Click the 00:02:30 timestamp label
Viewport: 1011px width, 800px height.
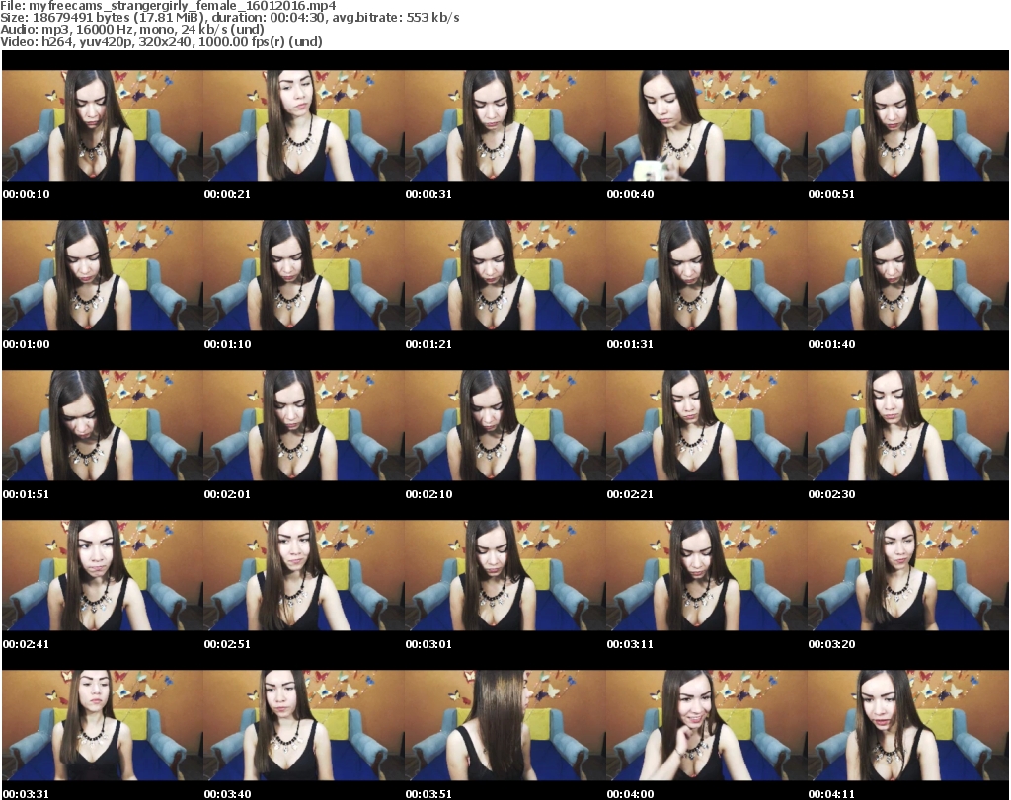click(x=831, y=494)
